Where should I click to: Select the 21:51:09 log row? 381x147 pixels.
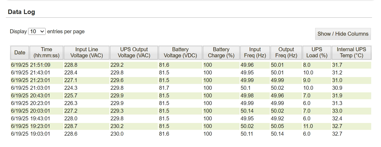pyautogui.click(x=191, y=65)
